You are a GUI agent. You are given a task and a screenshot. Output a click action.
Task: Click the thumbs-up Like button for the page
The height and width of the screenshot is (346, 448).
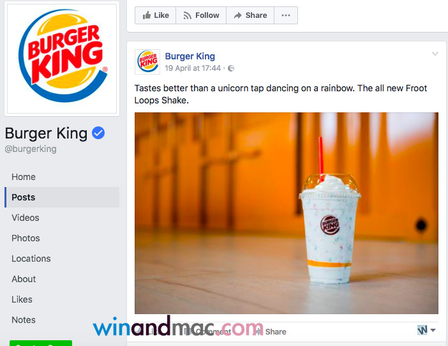click(156, 15)
